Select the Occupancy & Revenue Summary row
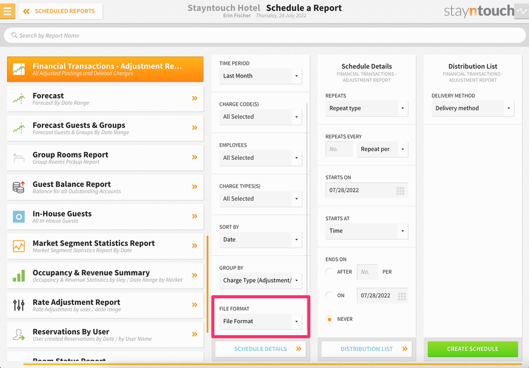Image resolution: width=529 pixels, height=368 pixels. click(x=105, y=275)
